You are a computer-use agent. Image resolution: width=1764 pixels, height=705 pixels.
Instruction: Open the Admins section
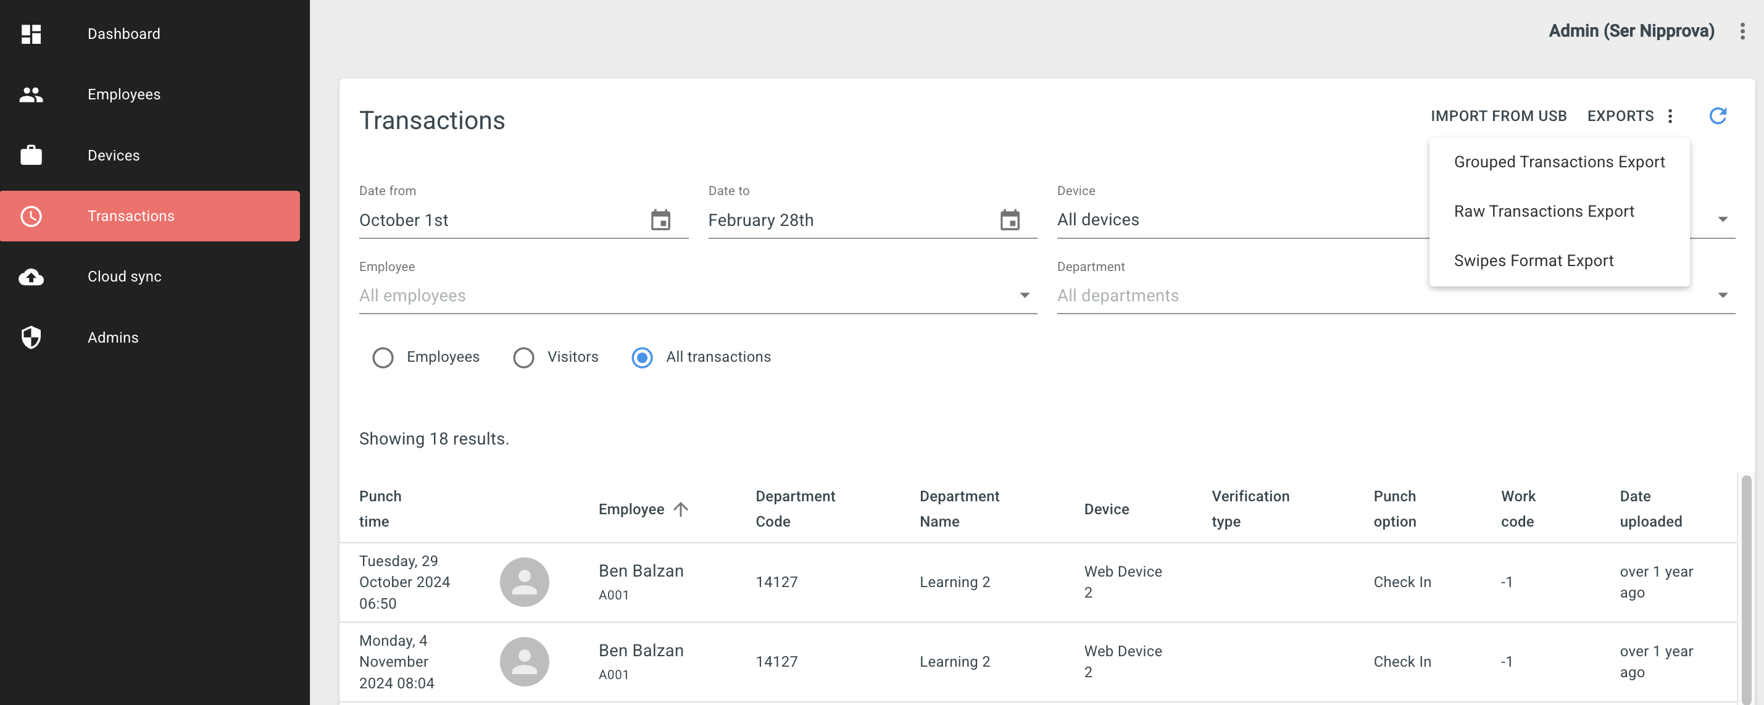[150, 337]
